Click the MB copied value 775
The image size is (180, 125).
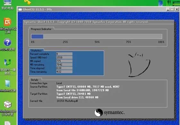(x=64, y=61)
